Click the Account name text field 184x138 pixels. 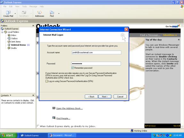point(96,52)
